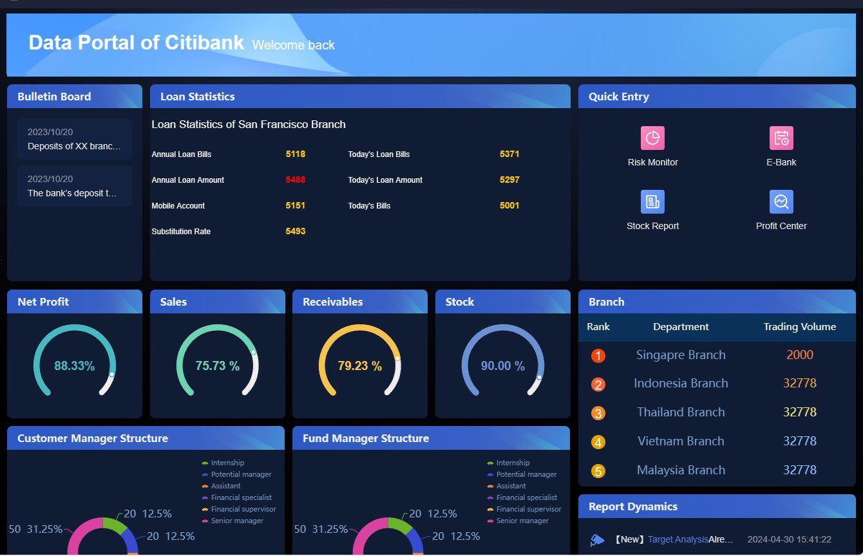Click Malaysia Branch's trading volume 32778
The image size is (863, 556).
click(800, 470)
